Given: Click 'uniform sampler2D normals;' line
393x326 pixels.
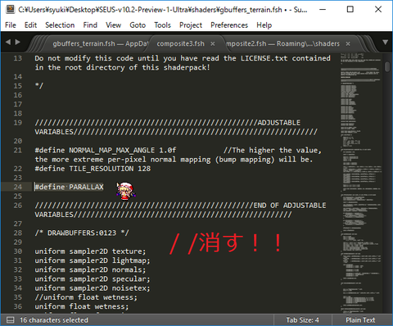Looking at the screenshot, I should click(90, 269).
